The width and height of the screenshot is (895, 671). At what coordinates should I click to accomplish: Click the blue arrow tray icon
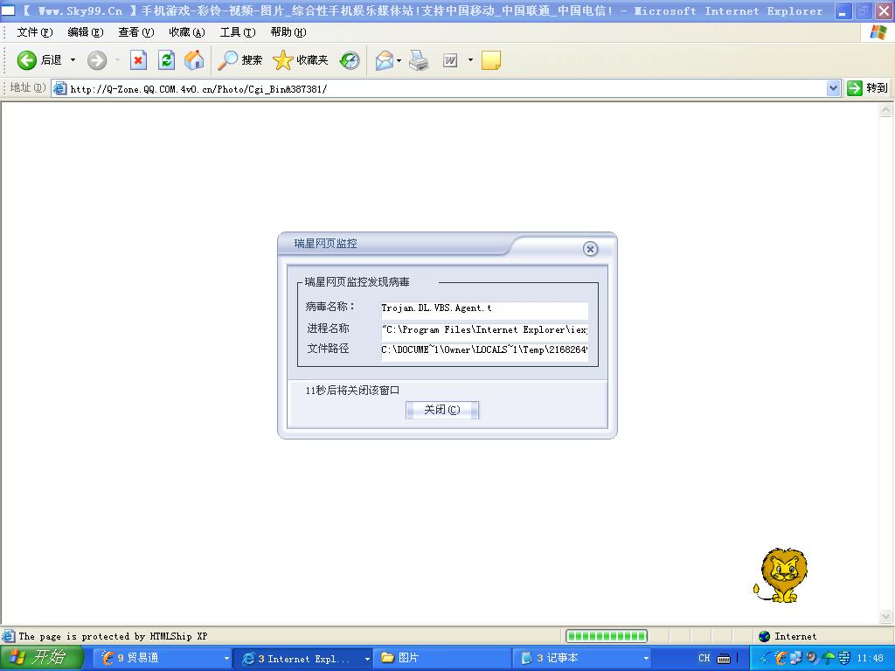pos(766,658)
